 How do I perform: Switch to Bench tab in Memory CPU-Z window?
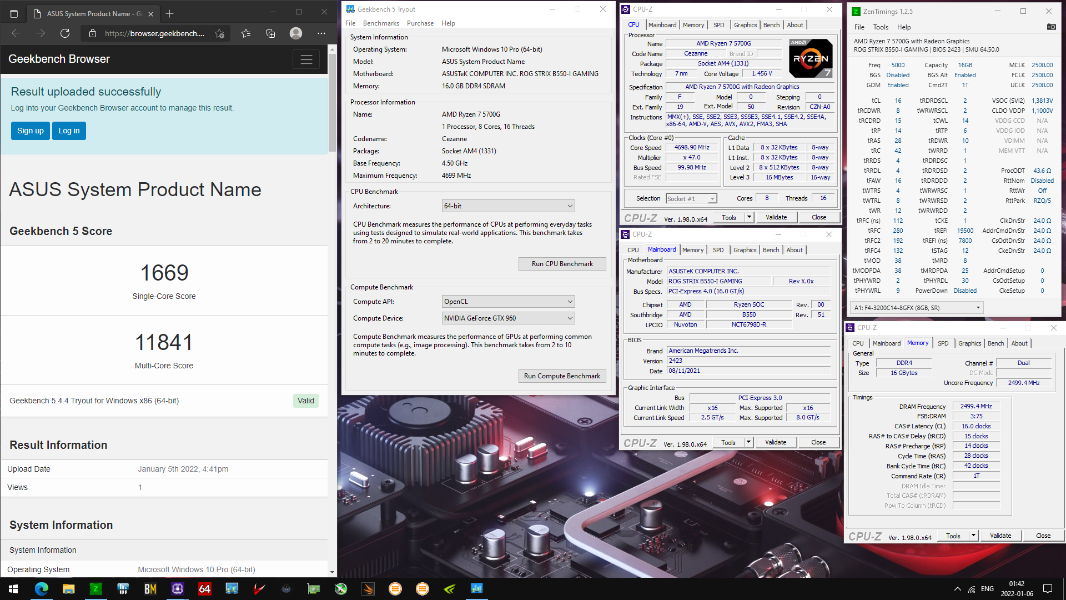[x=995, y=343]
